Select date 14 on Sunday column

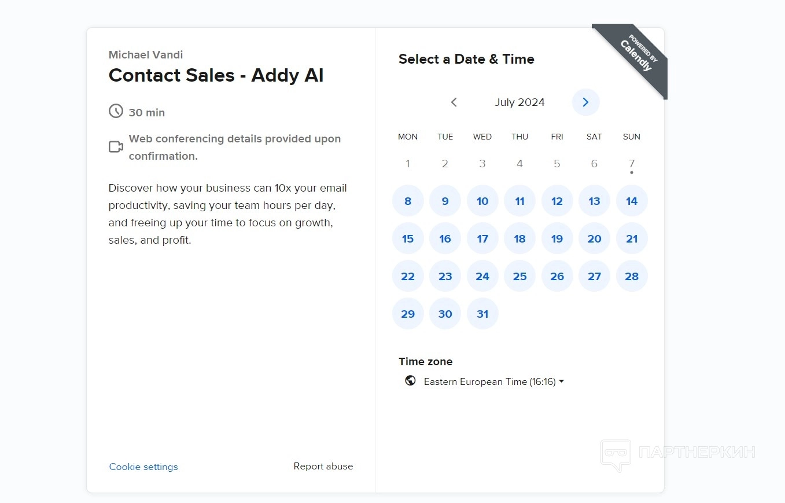click(632, 201)
